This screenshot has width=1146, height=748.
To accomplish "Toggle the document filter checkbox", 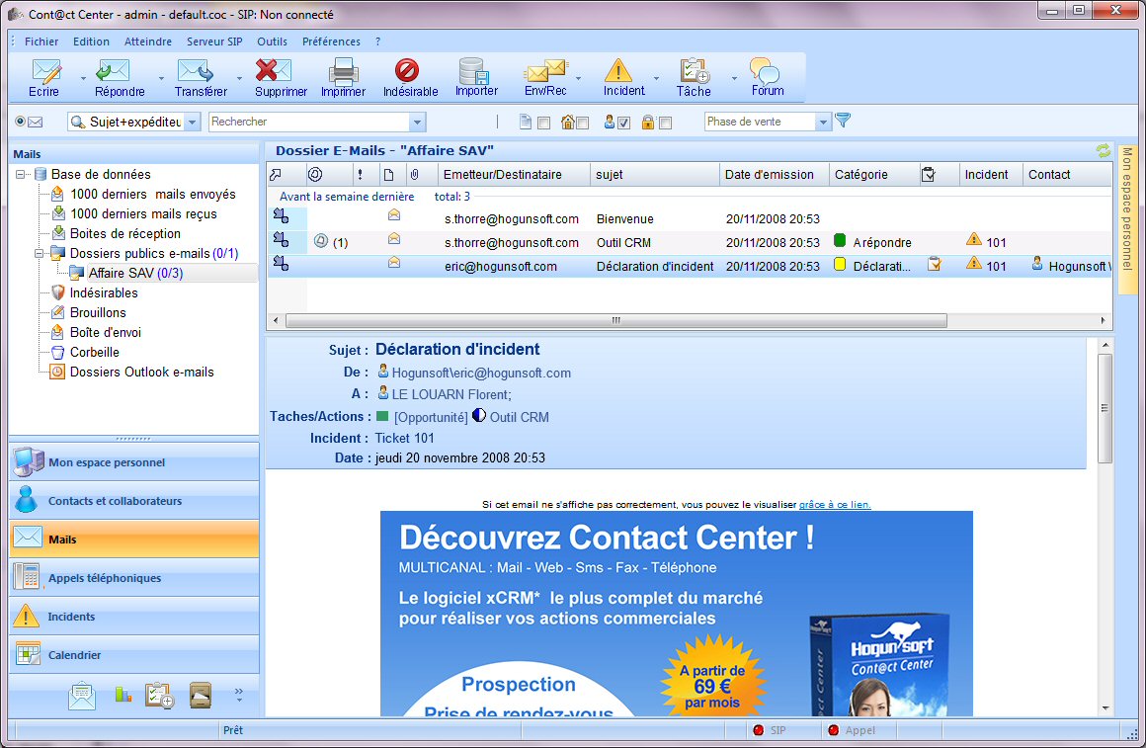I will point(543,123).
